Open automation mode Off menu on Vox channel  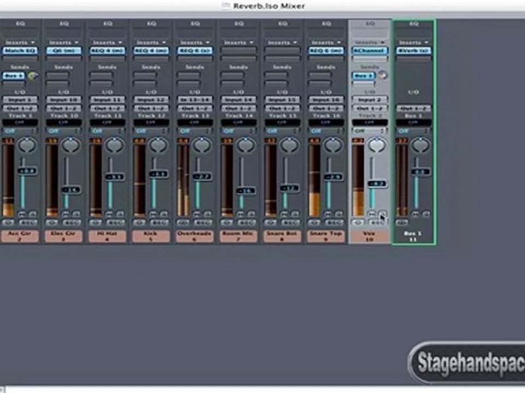(370, 130)
